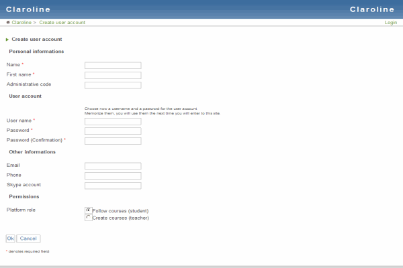Click the home icon in breadcrumb
This screenshot has width=403, height=268.
coord(8,23)
